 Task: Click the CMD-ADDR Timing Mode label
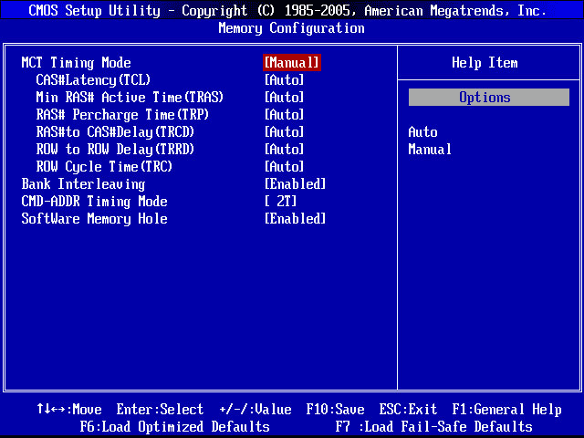coord(94,201)
